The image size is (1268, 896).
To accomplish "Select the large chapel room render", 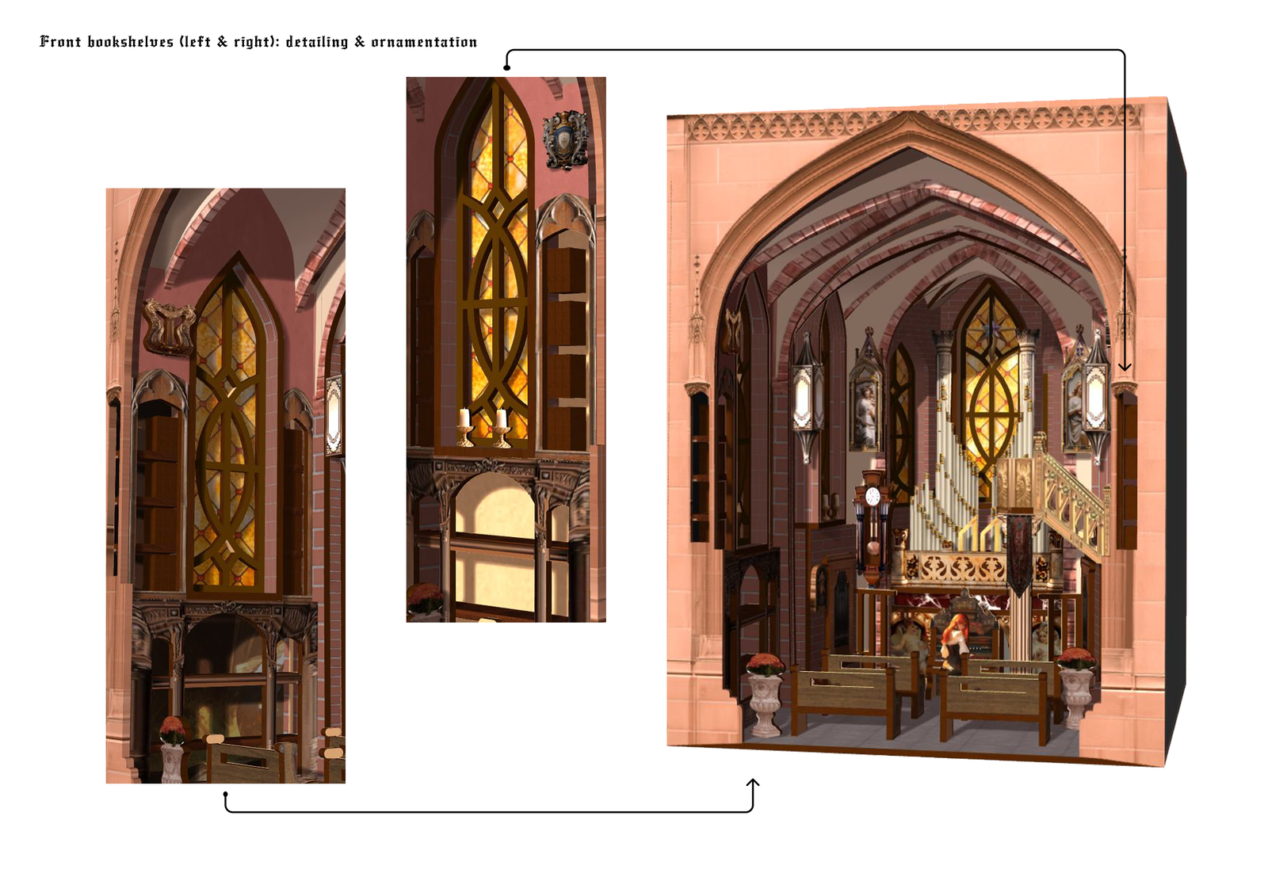I will point(919,432).
